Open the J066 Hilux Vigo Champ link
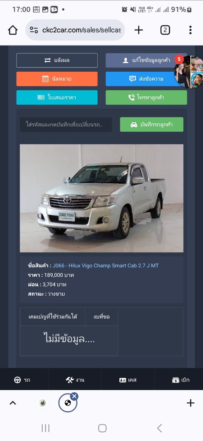Image resolution: width=203 pixels, height=441 pixels. [106, 266]
